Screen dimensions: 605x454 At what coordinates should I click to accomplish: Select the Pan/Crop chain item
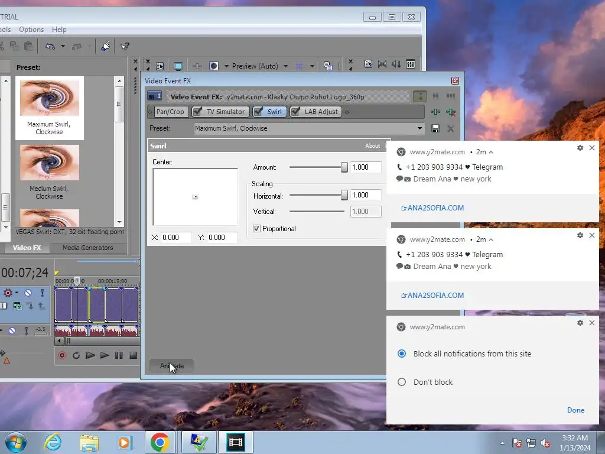(x=170, y=112)
